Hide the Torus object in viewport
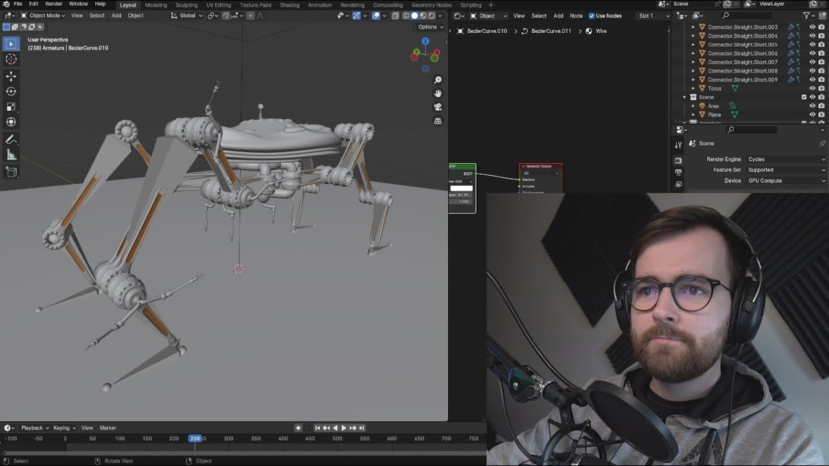The width and height of the screenshot is (829, 466). click(x=813, y=89)
